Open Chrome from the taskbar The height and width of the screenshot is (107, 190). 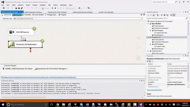pyautogui.click(x=58, y=104)
